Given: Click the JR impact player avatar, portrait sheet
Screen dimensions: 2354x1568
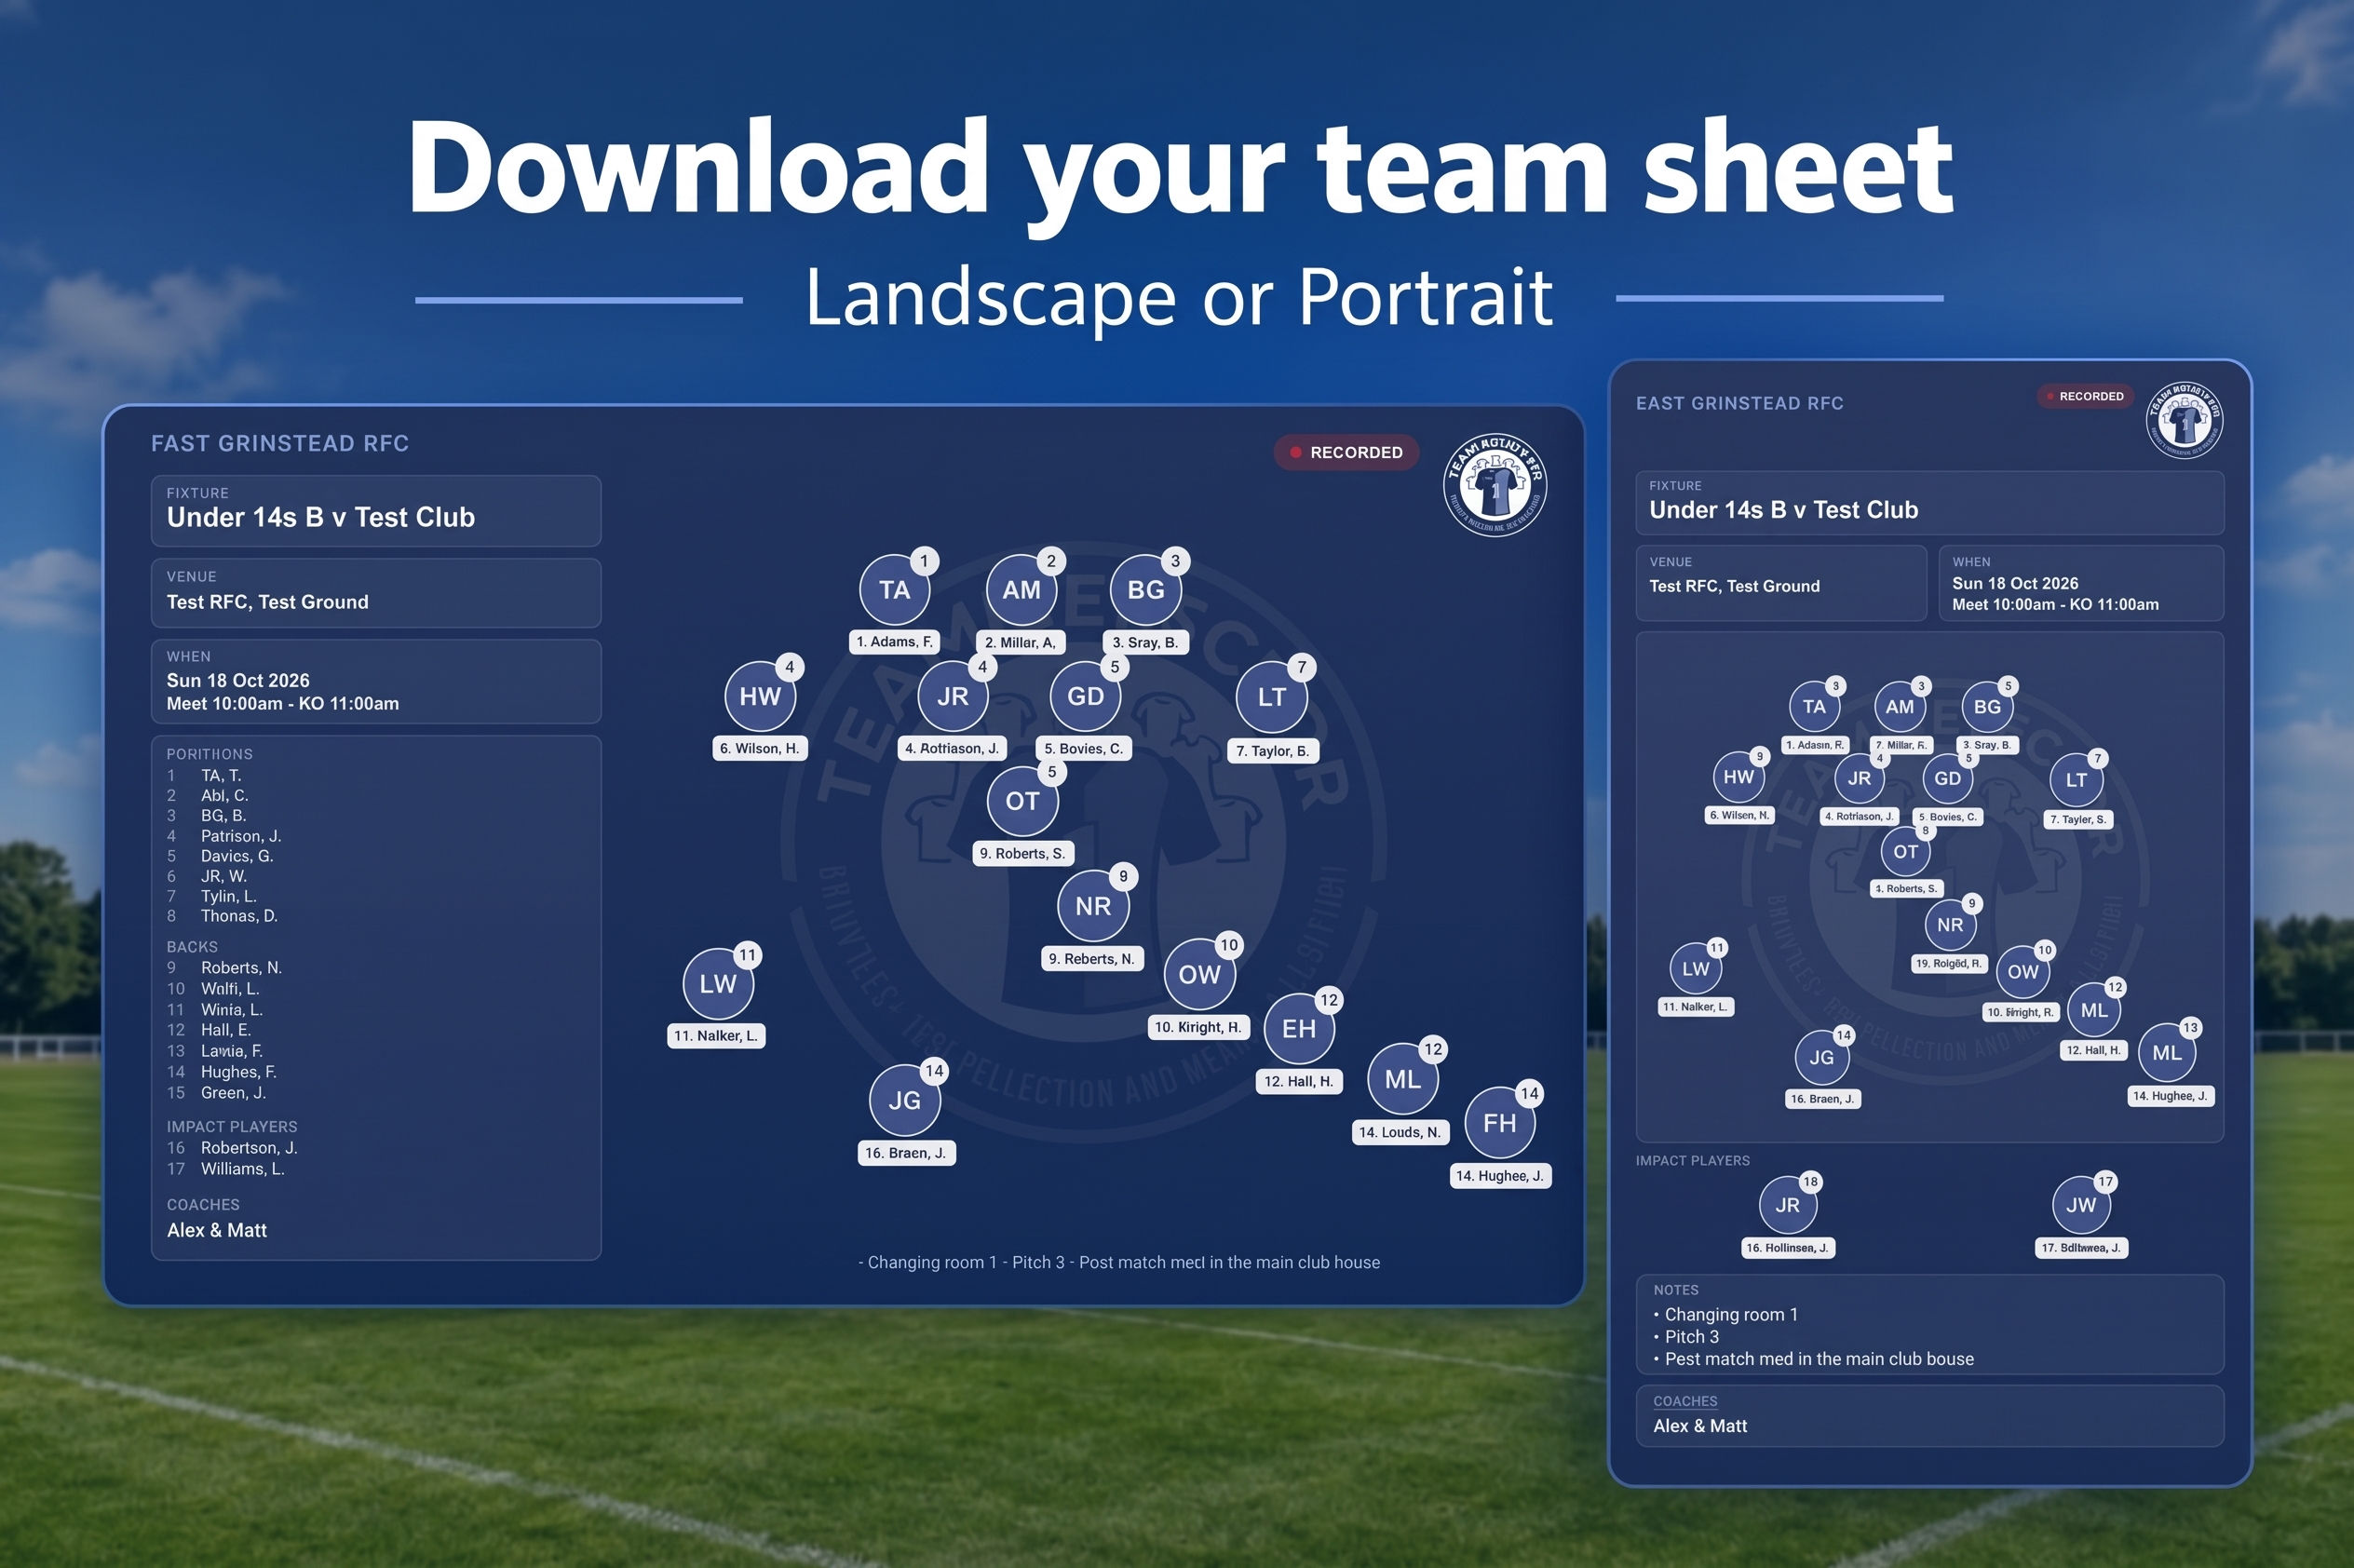Looking at the screenshot, I should pos(1788,1205).
